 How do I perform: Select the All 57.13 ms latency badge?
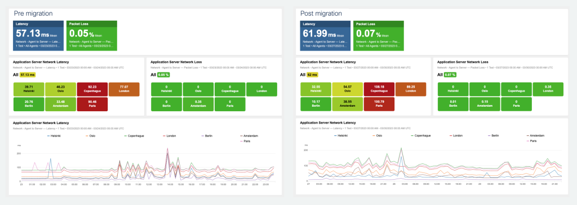tap(28, 75)
